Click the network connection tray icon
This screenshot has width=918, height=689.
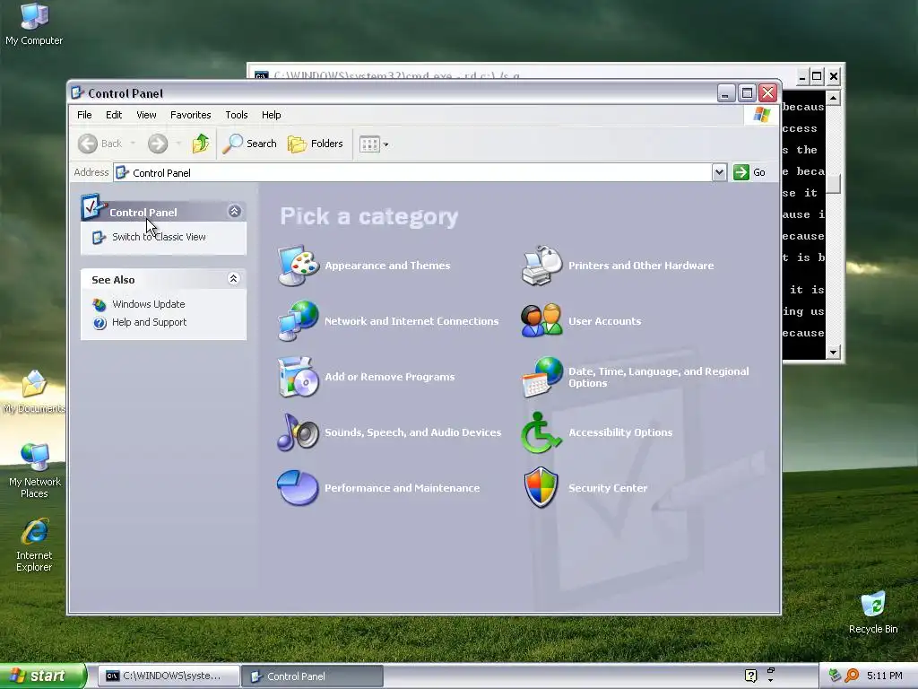(x=836, y=676)
